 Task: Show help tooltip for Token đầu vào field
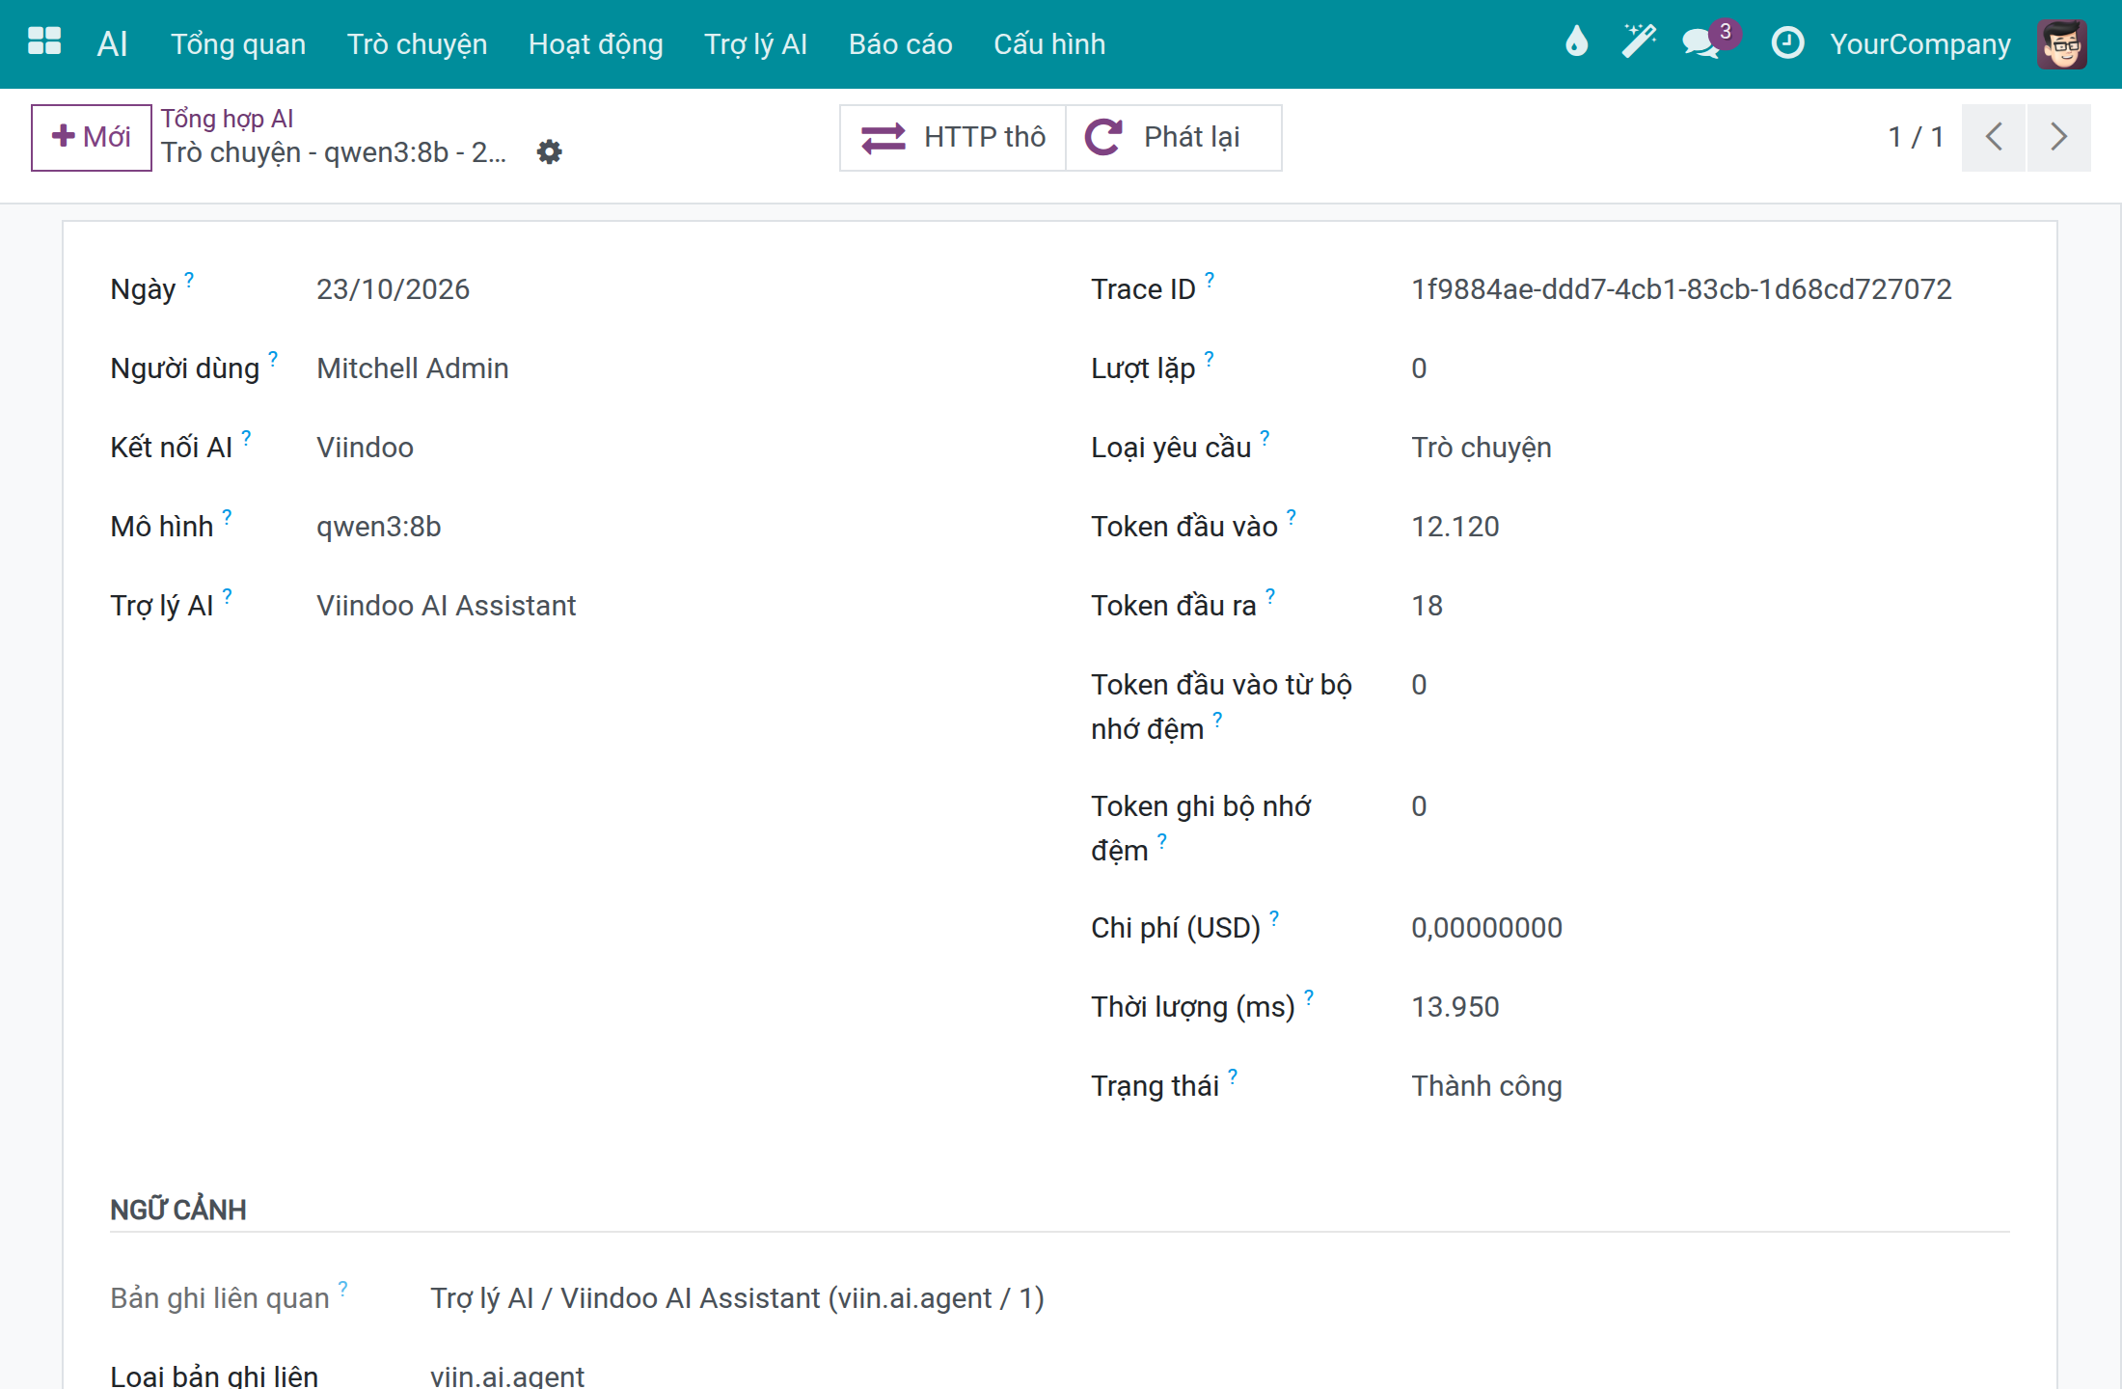1291,516
